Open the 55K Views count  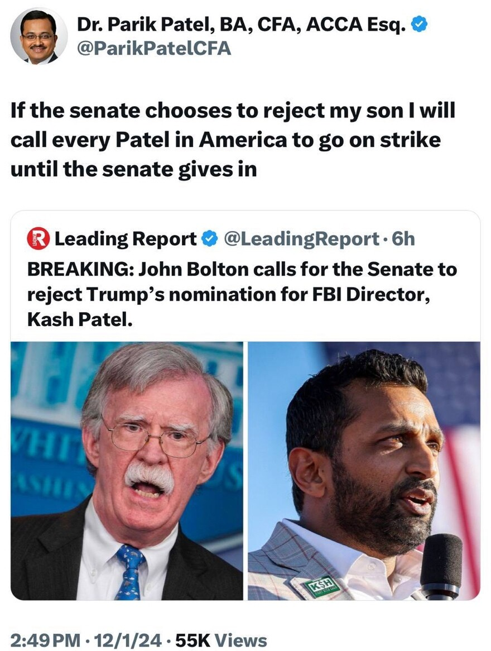[x=222, y=640]
